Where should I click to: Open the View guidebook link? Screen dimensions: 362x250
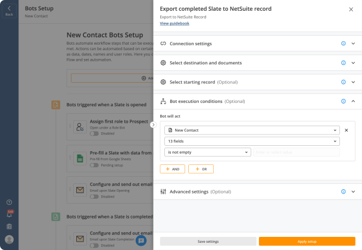[x=174, y=23]
